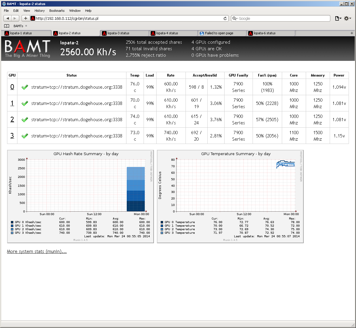356x328 pixels.
Task: Open the View menu
Action: [27, 11]
